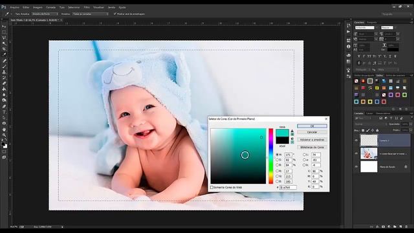This screenshot has width=414, height=233.
Task: Toggle Mostrar anel de amostragem checkbox
Action: pyautogui.click(x=115, y=14)
